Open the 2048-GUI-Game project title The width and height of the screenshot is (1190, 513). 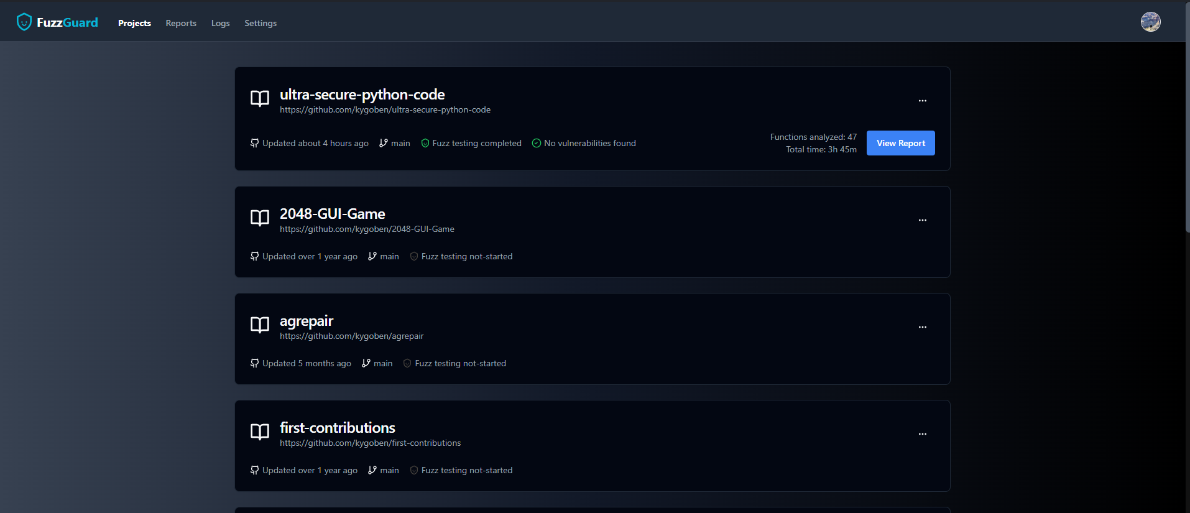pyautogui.click(x=333, y=214)
